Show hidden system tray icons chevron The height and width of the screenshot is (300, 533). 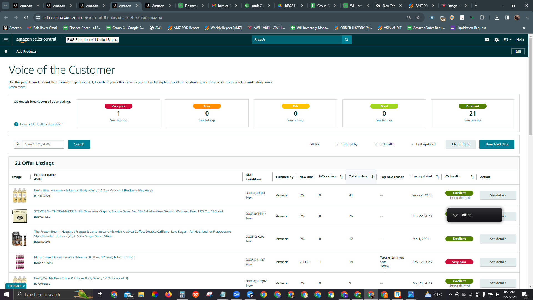pyautogui.click(x=450, y=294)
